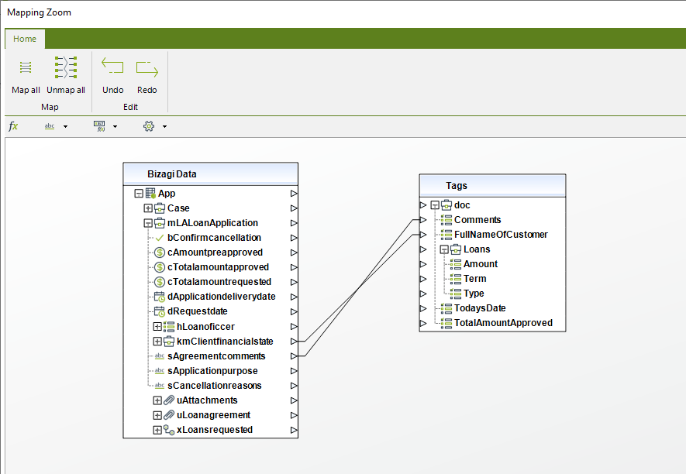Click the Tags panel header
Screen dimensions: 686x474
point(492,186)
